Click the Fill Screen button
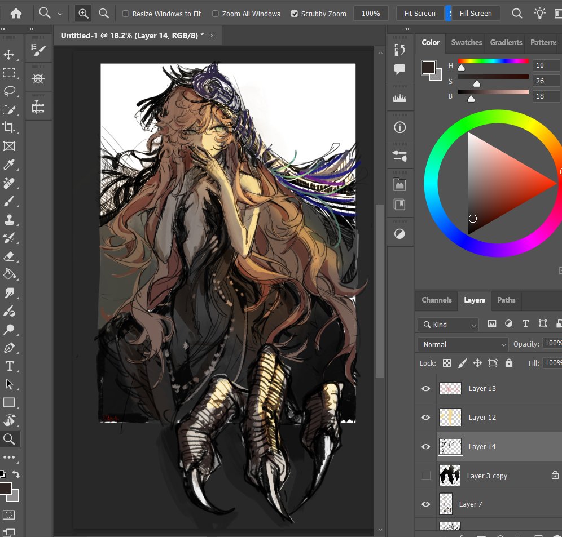562x537 pixels. click(x=476, y=14)
